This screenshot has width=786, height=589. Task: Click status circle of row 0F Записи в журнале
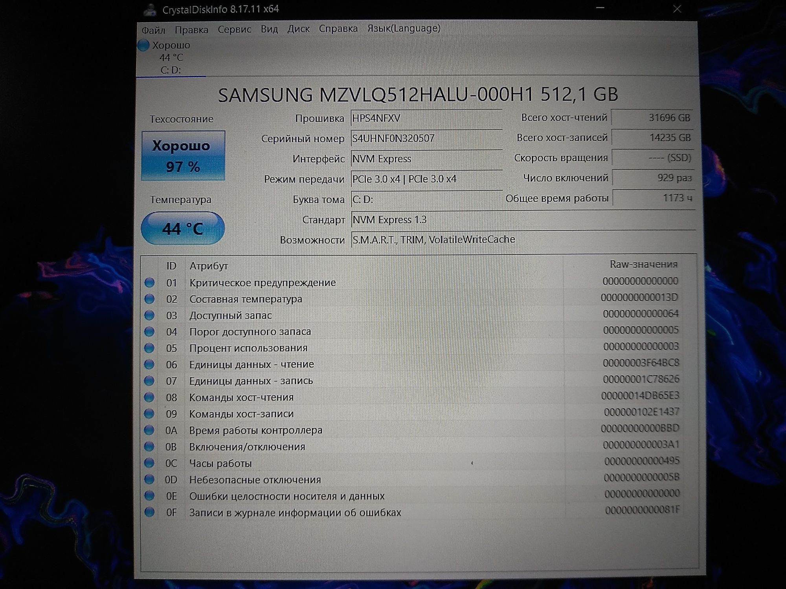point(149,512)
